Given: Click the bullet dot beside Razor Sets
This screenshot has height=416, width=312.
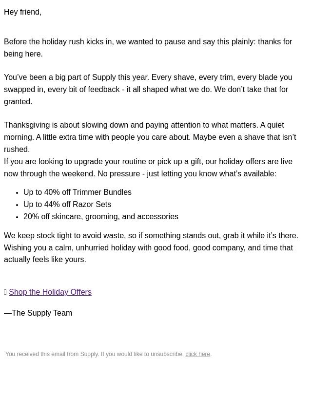Looking at the screenshot, I should (17, 205).
